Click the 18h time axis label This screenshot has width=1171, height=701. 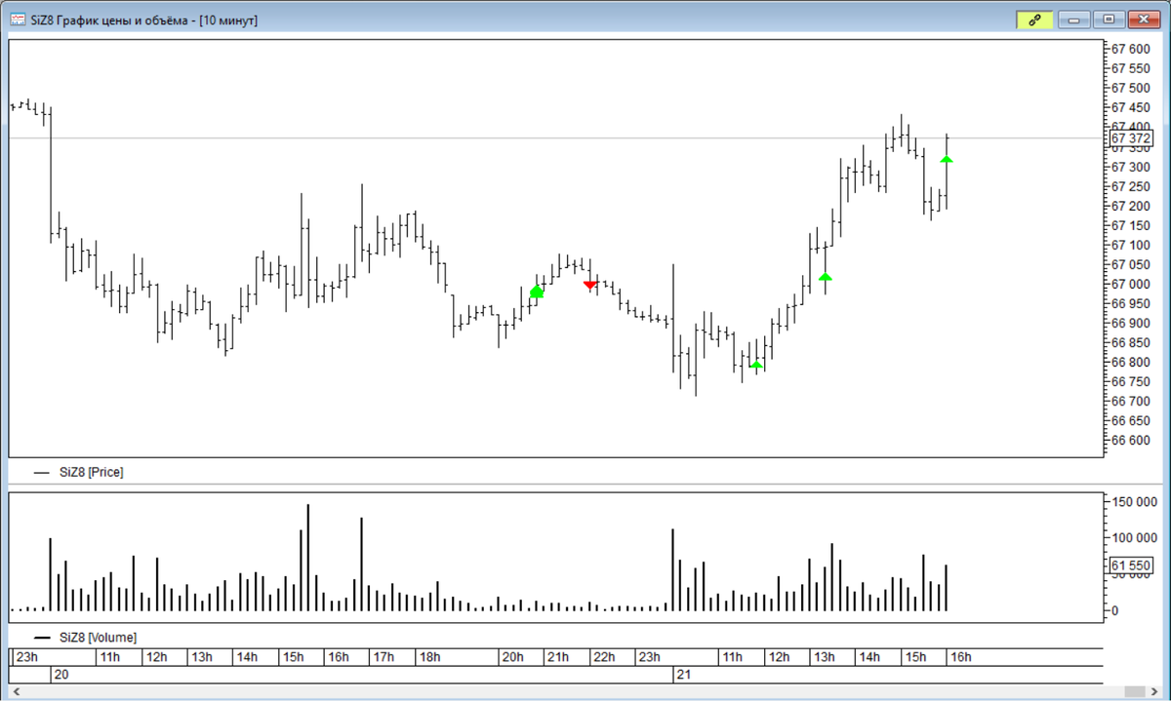coord(428,657)
